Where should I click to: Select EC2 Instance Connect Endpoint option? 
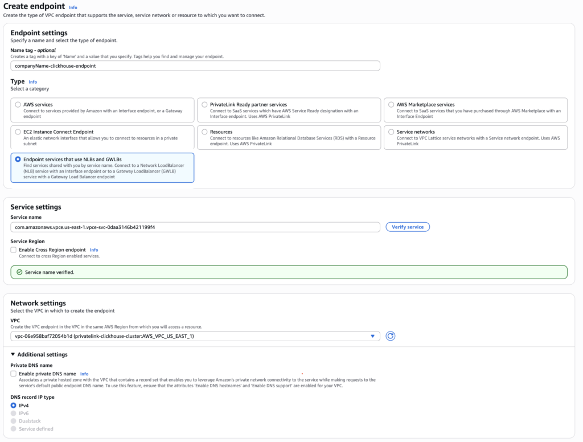click(x=18, y=132)
